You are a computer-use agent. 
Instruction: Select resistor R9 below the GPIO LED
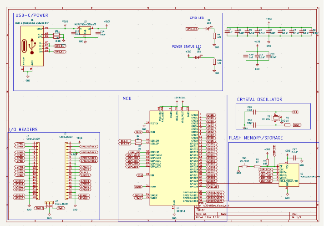[x=214, y=36]
